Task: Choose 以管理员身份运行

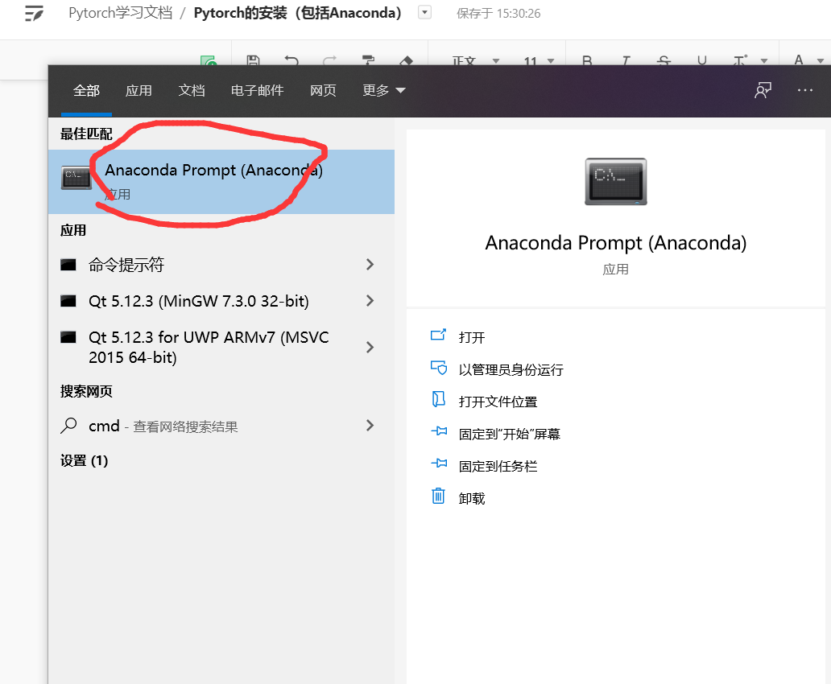Action: pyautogui.click(x=511, y=370)
